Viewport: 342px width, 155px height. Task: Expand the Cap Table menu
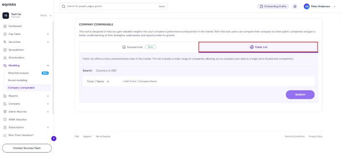48,34
